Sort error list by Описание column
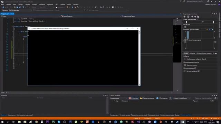 [125, 101]
